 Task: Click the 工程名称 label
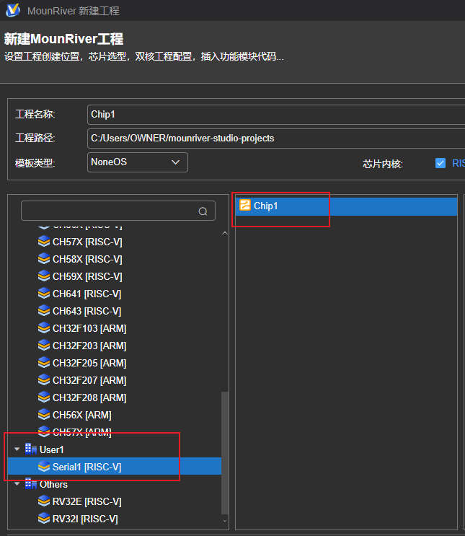click(35, 114)
